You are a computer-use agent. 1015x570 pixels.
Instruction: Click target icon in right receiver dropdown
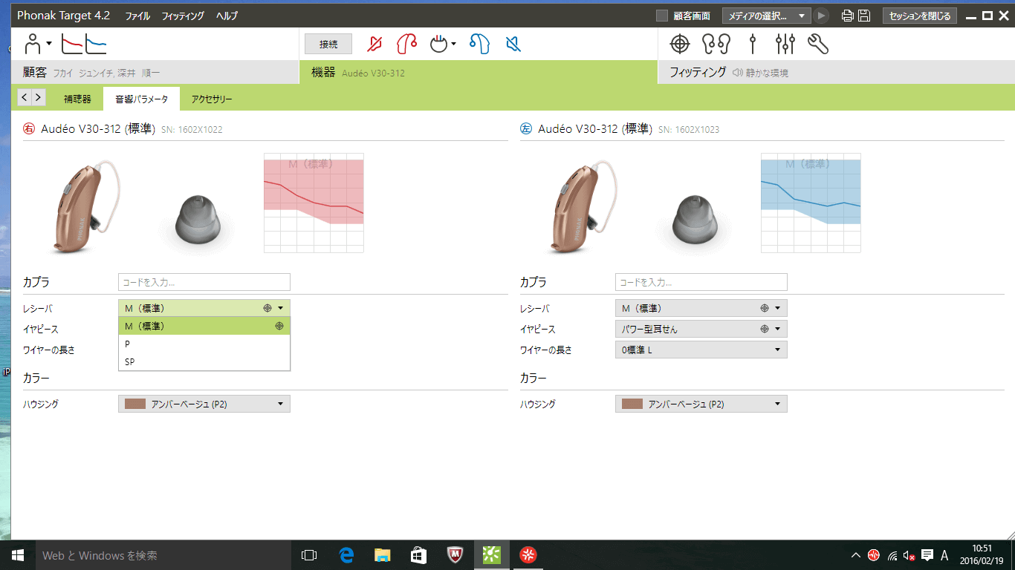point(267,308)
